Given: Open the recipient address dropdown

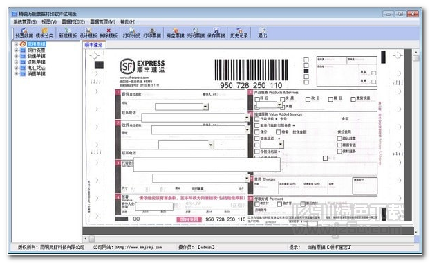Looking at the screenshot, I should coord(211,145).
